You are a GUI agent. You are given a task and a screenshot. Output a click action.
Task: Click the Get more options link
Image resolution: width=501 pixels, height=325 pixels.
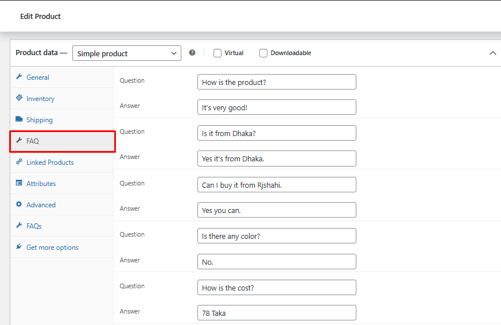click(x=52, y=247)
